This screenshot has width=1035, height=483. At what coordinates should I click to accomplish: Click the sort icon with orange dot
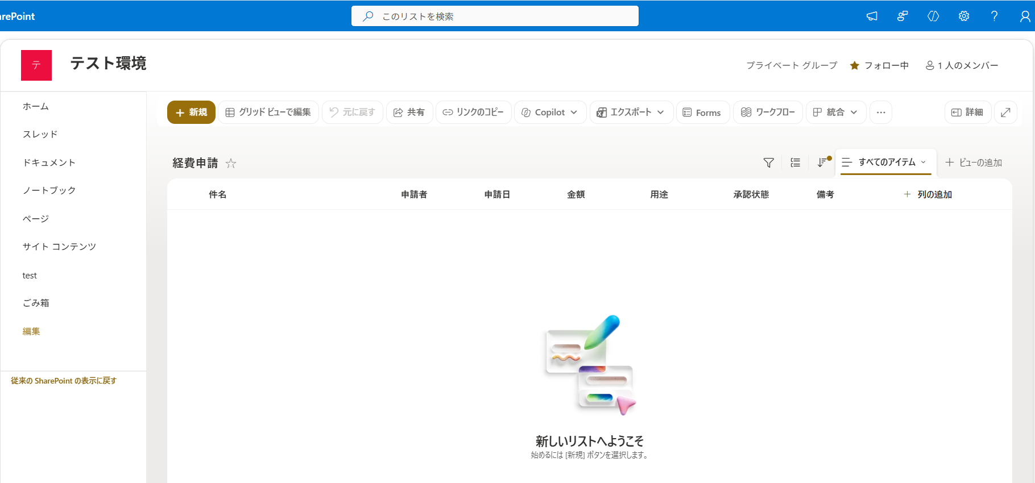[x=823, y=163]
